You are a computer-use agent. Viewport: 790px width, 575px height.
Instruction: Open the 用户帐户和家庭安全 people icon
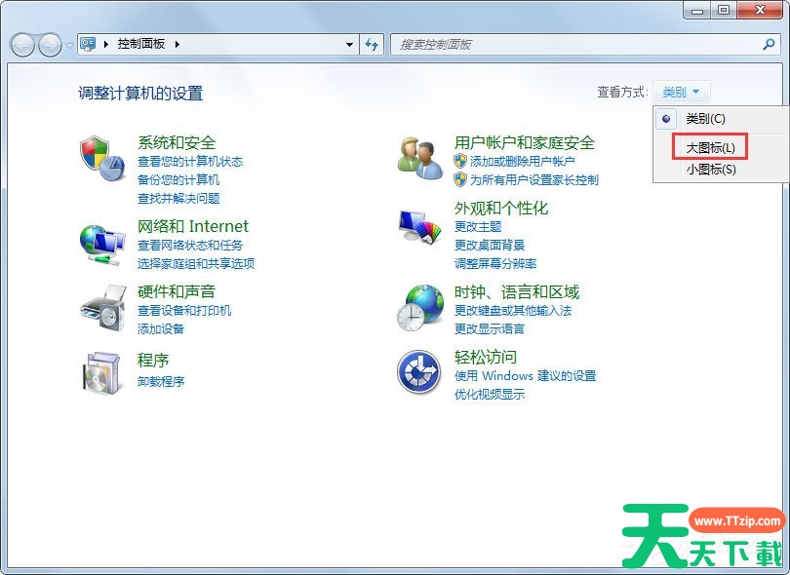click(420, 159)
